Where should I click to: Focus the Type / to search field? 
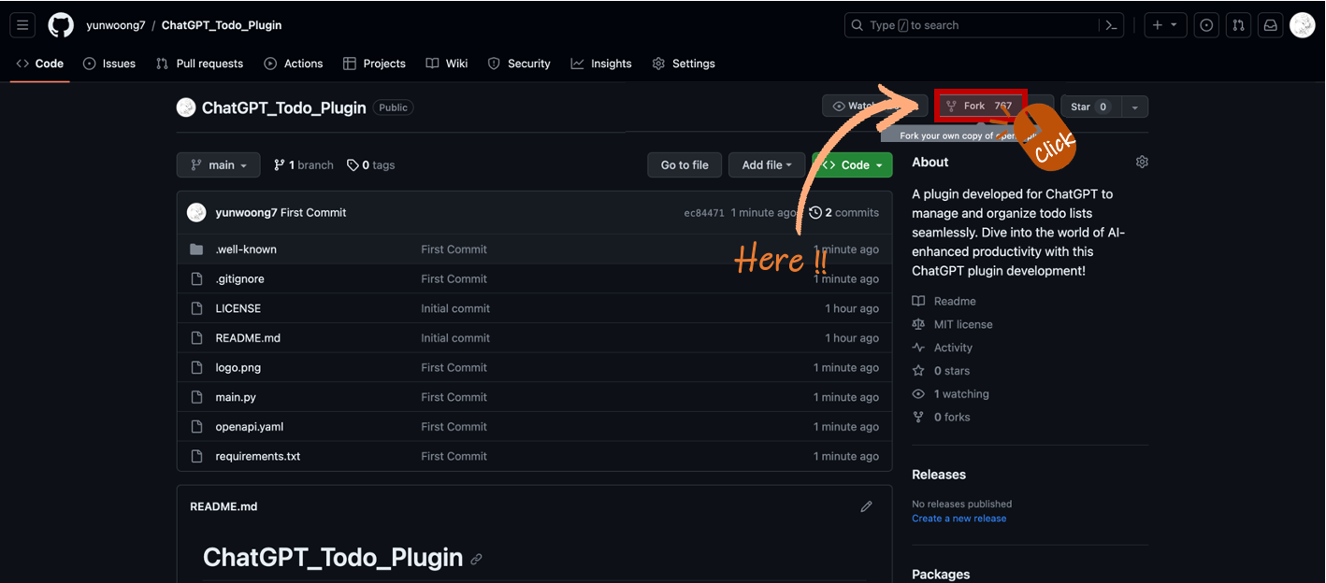971,25
